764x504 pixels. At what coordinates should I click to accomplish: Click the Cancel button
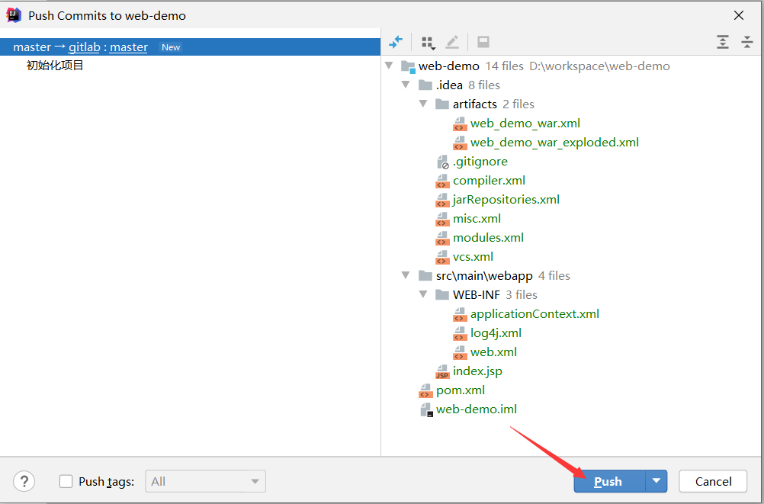713,481
